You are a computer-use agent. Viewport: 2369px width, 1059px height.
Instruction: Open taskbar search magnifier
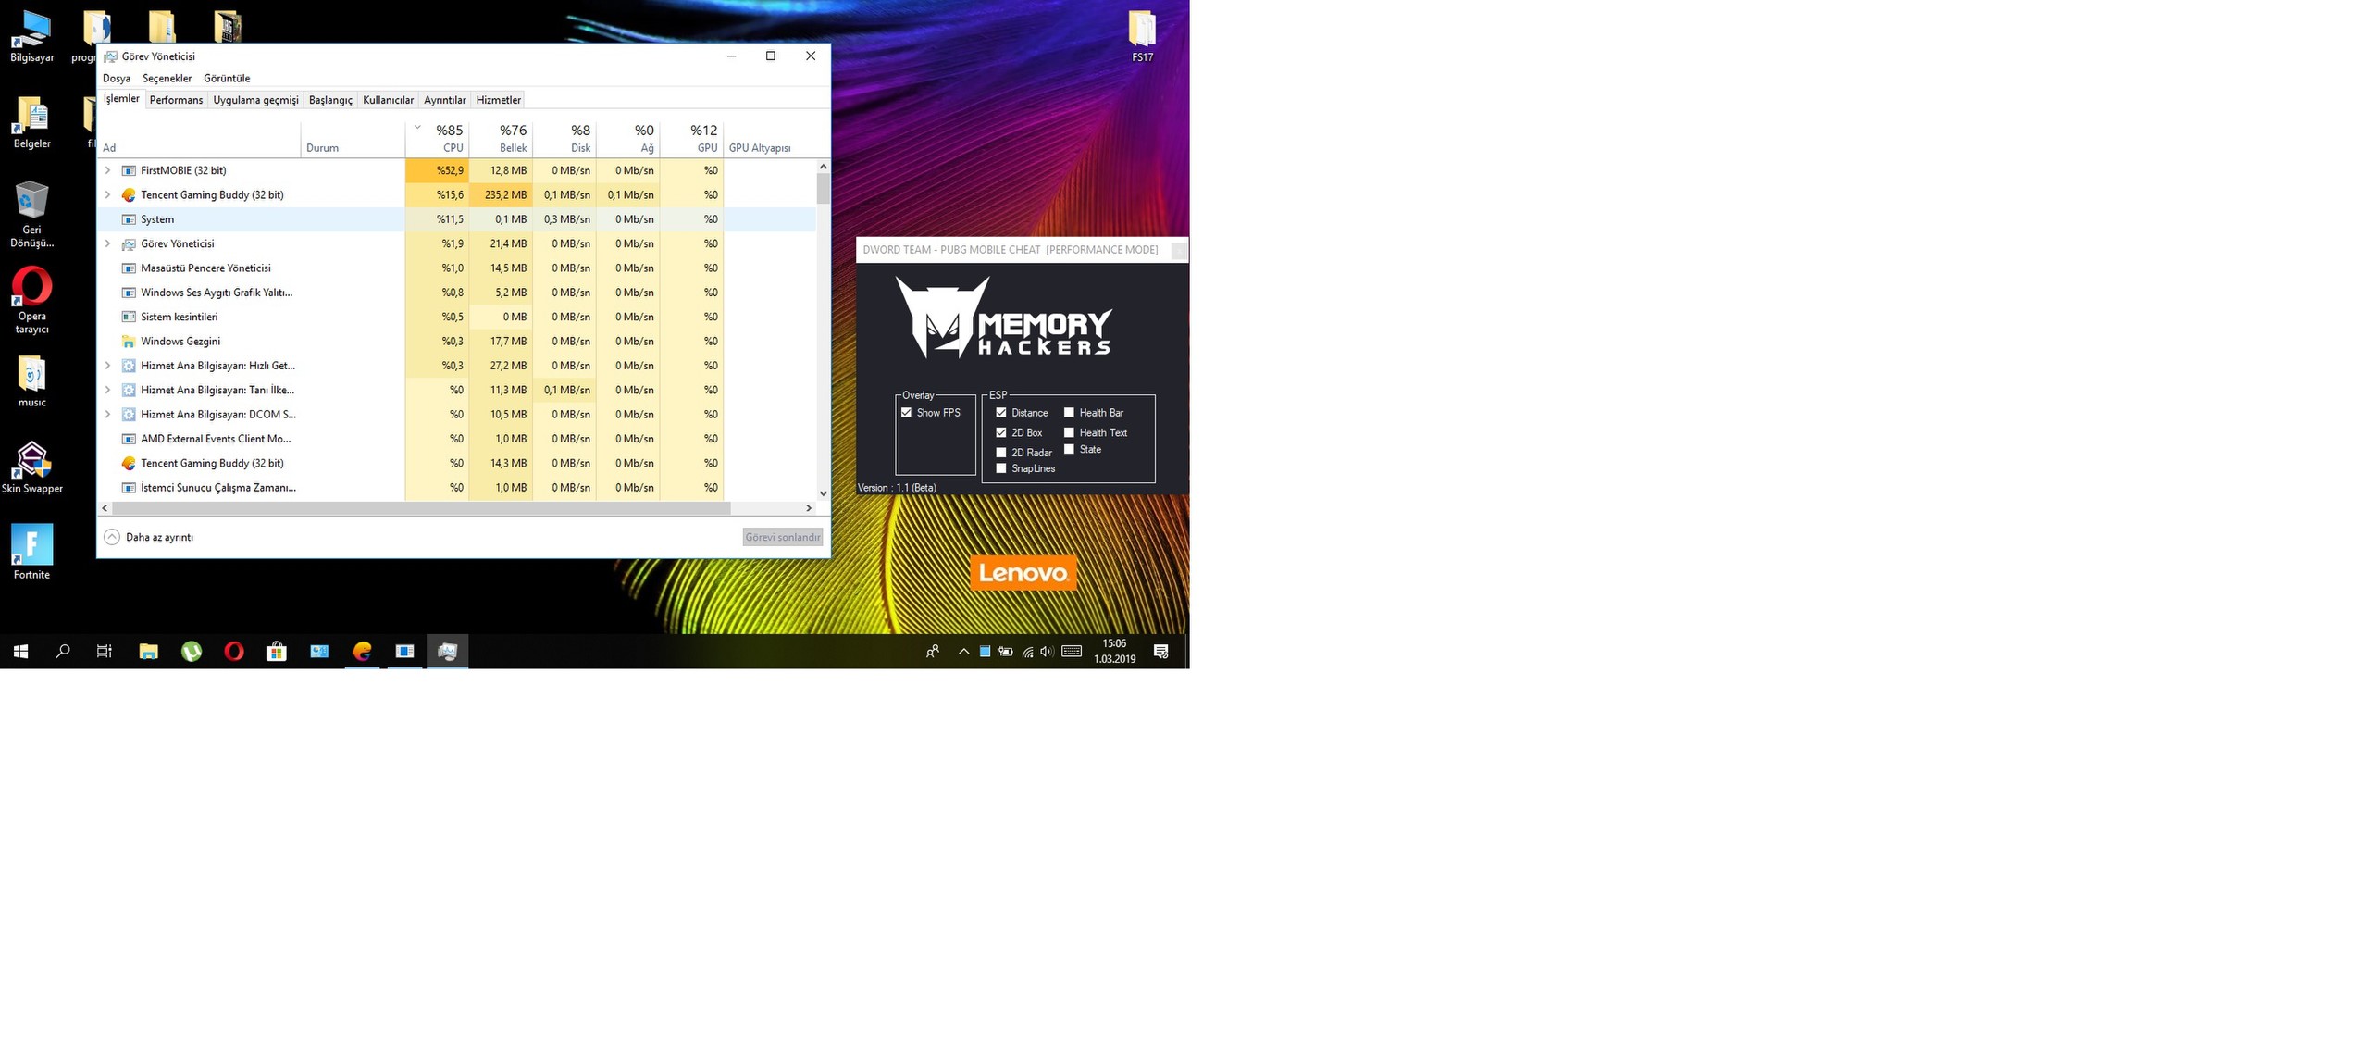[x=63, y=652]
